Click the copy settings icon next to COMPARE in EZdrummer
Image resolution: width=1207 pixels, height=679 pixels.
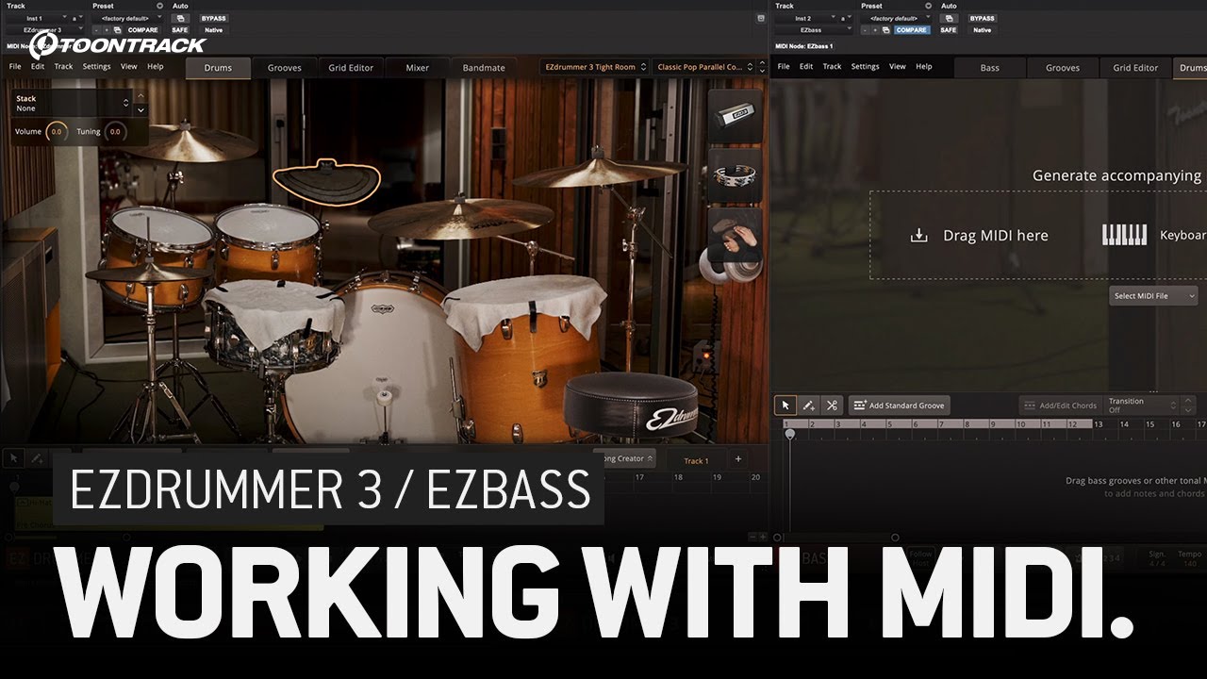[x=117, y=30]
